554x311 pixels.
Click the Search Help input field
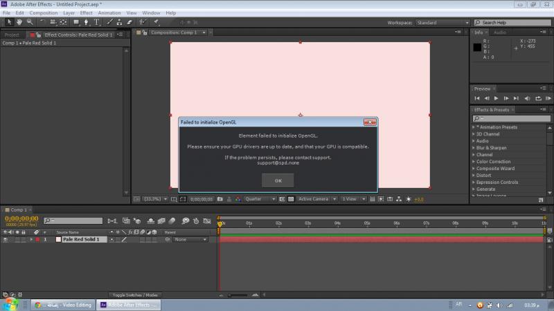click(x=512, y=23)
